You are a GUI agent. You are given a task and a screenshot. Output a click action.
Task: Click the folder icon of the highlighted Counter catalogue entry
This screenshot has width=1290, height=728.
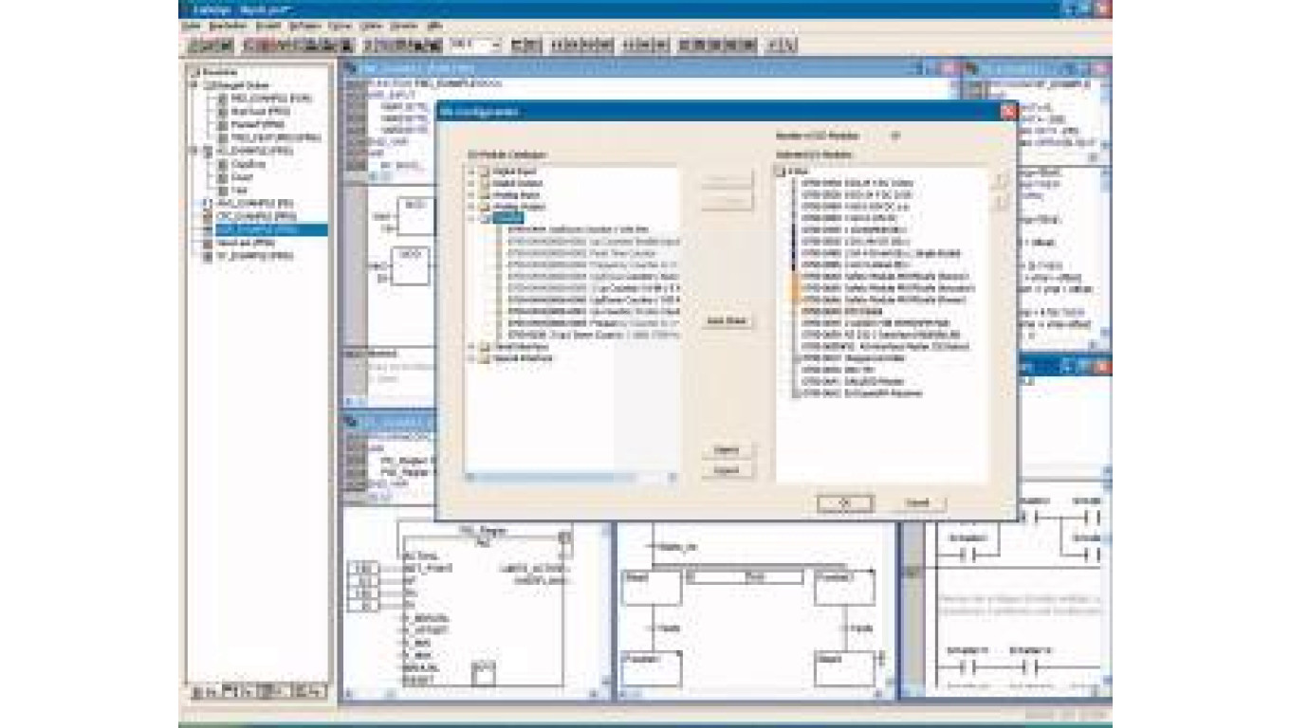(x=483, y=215)
